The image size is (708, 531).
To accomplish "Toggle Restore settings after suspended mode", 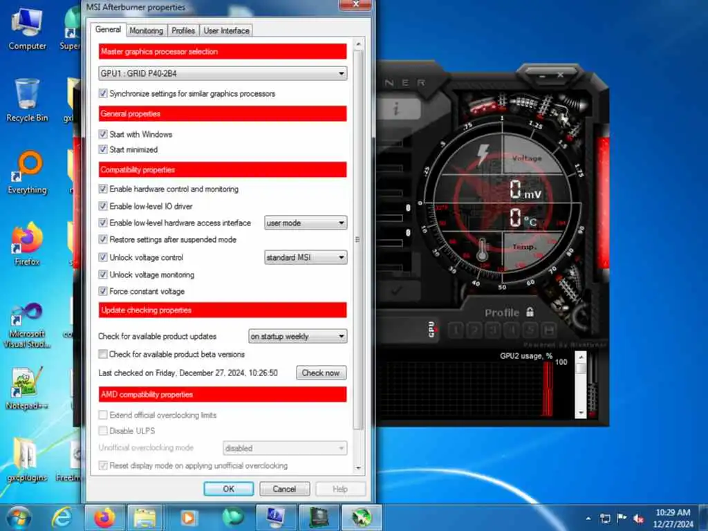I will [103, 239].
